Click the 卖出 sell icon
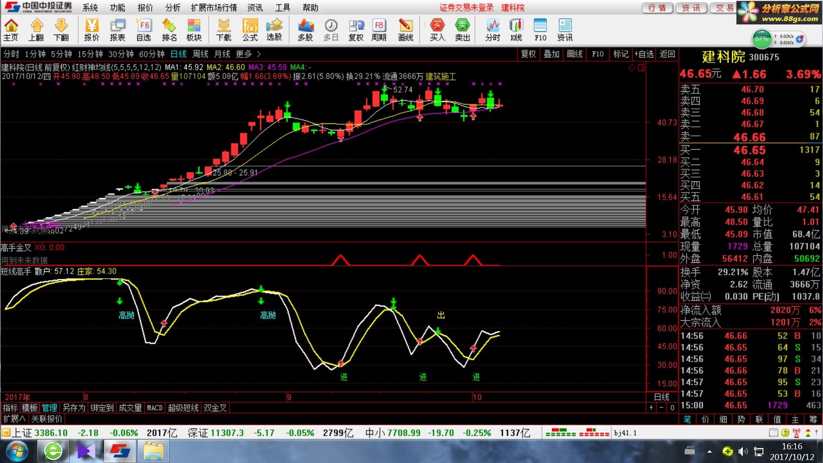The height and width of the screenshot is (463, 823). (x=463, y=30)
